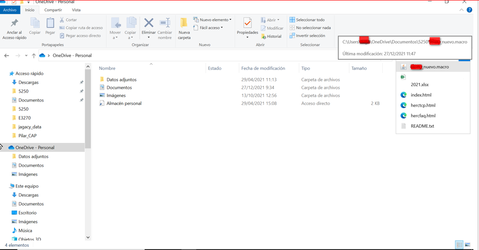Click Invertir selección button

(307, 36)
